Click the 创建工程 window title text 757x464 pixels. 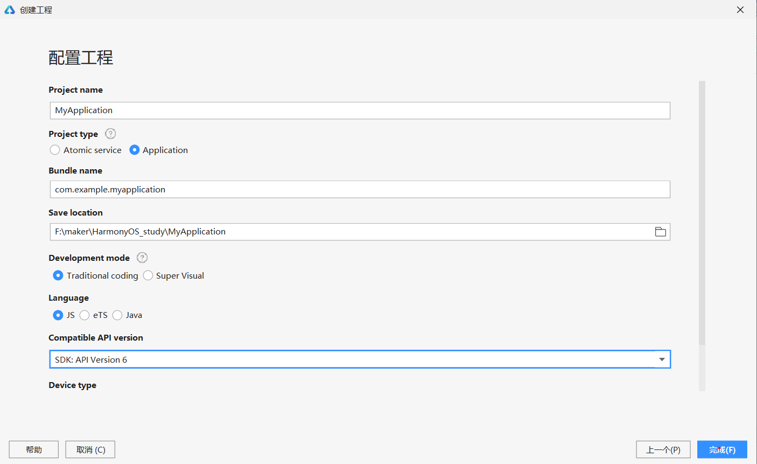(x=36, y=10)
